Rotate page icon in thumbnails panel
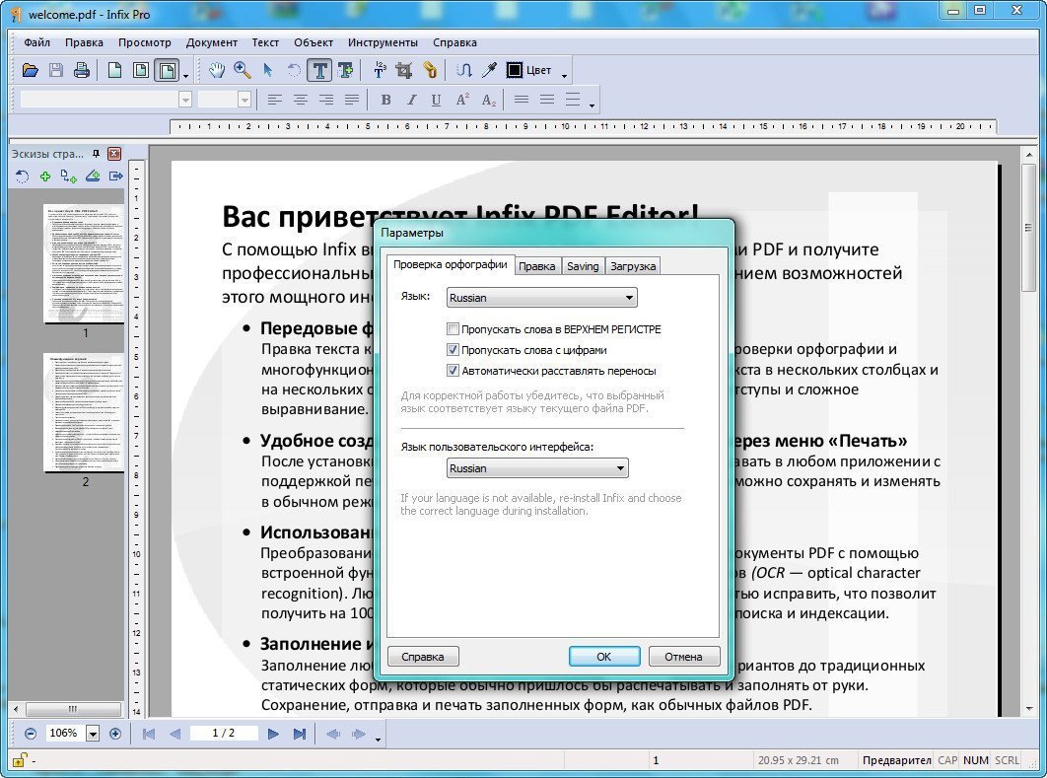The height and width of the screenshot is (778, 1047). 22,177
